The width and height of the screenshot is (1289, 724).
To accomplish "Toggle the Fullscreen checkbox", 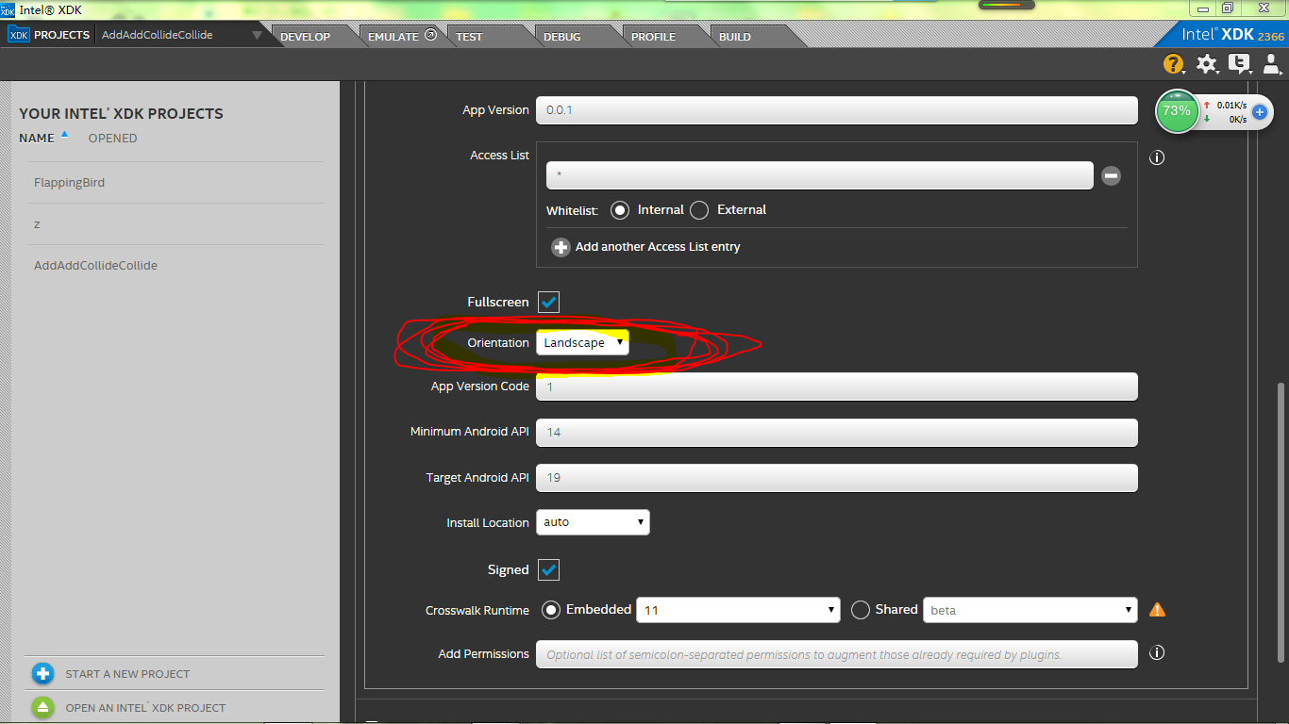I will (548, 302).
